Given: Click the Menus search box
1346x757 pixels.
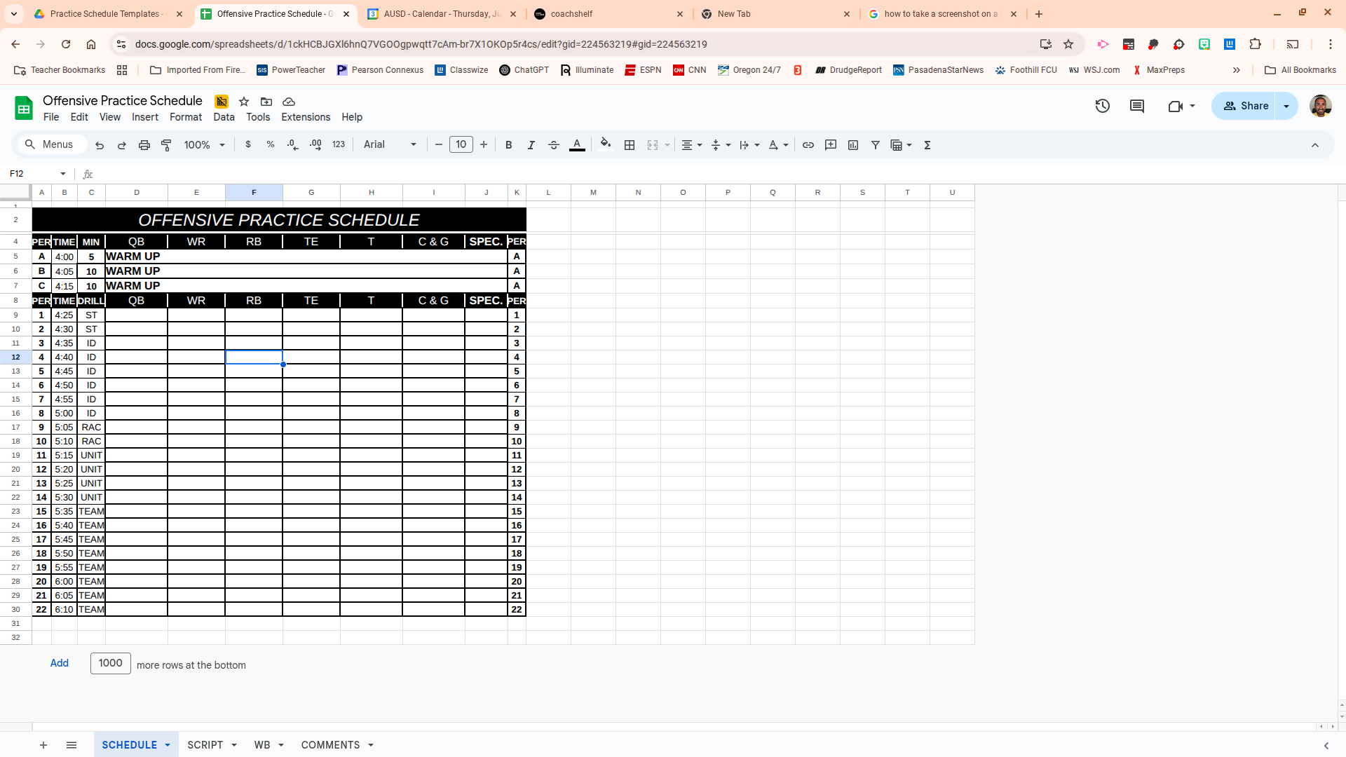Looking at the screenshot, I should [51, 144].
